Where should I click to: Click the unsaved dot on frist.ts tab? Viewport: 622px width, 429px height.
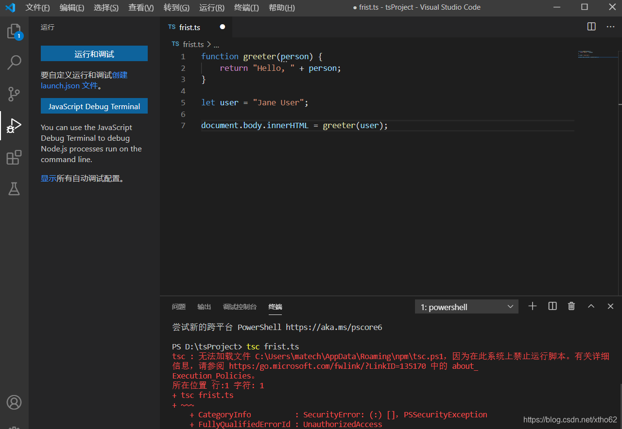[223, 27]
